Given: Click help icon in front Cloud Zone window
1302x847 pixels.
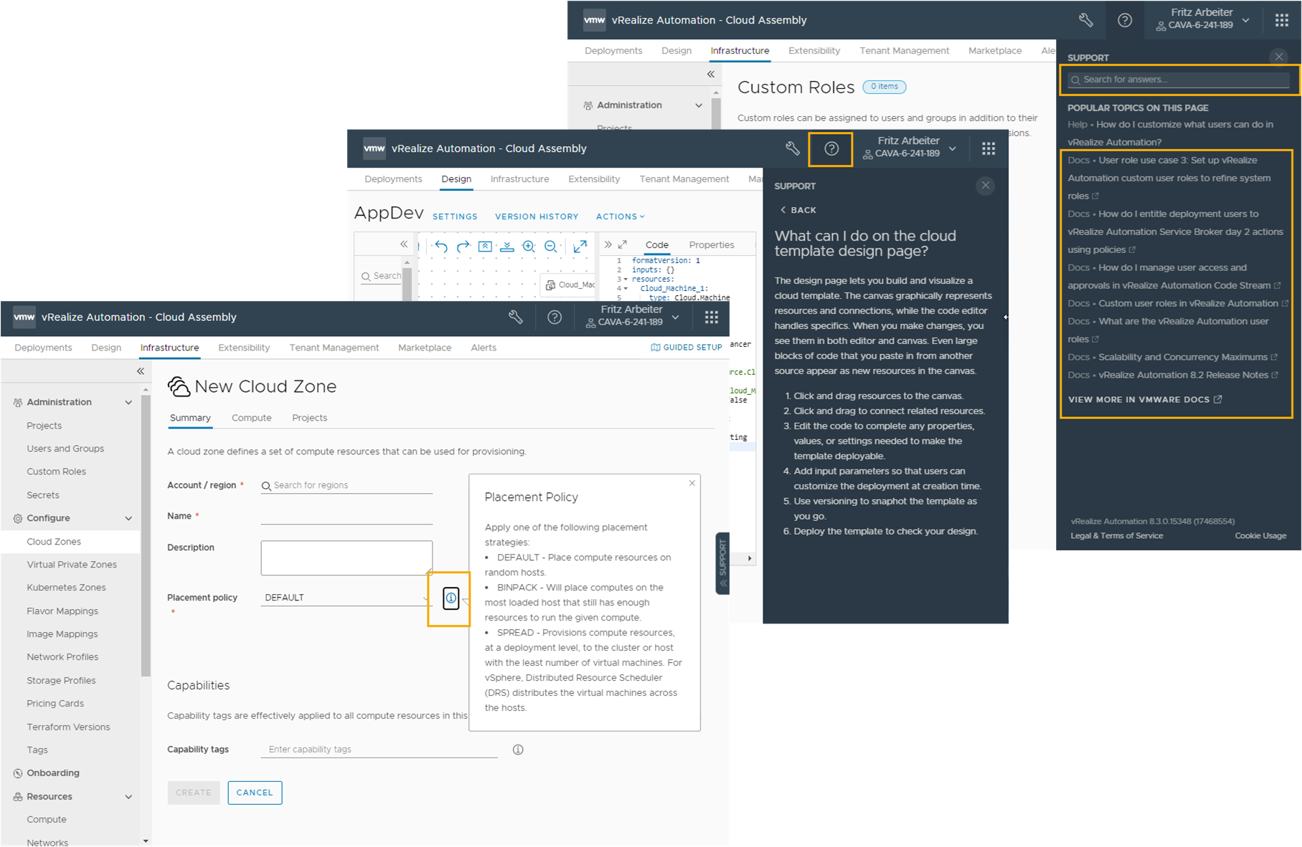Looking at the screenshot, I should [x=555, y=317].
